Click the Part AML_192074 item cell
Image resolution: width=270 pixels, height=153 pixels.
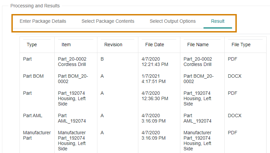(x=72, y=118)
